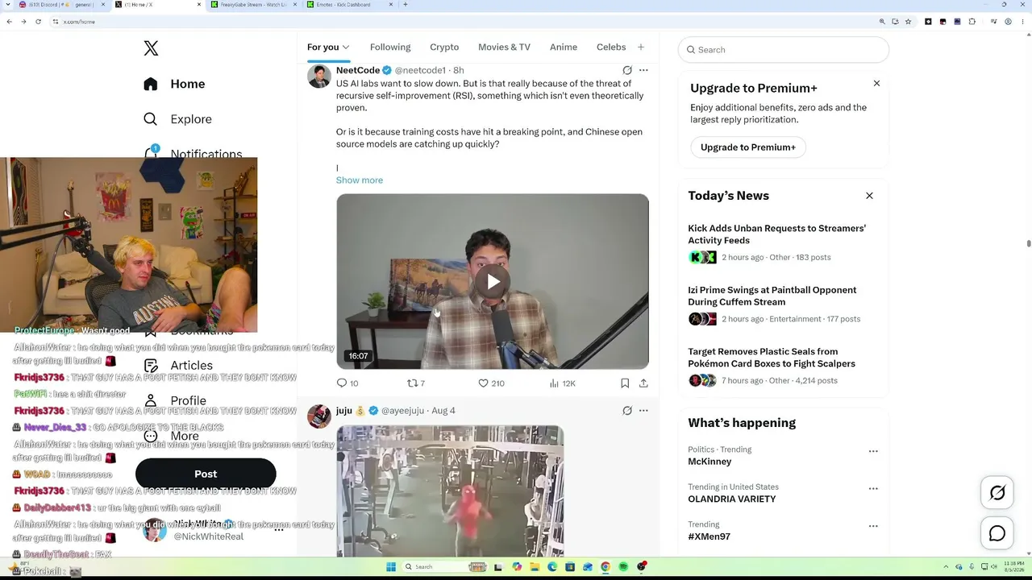Open the more options on NeetCode's post

(x=643, y=70)
